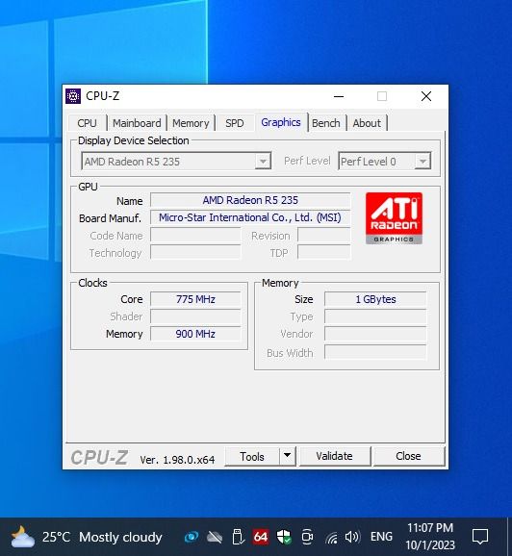The image size is (512, 556).
Task: Open the Wi-Fi network tray icon
Action: point(331,538)
